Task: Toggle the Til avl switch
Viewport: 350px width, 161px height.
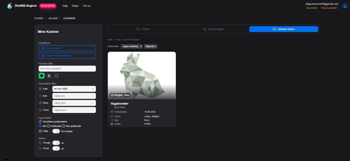Action: (56, 148)
